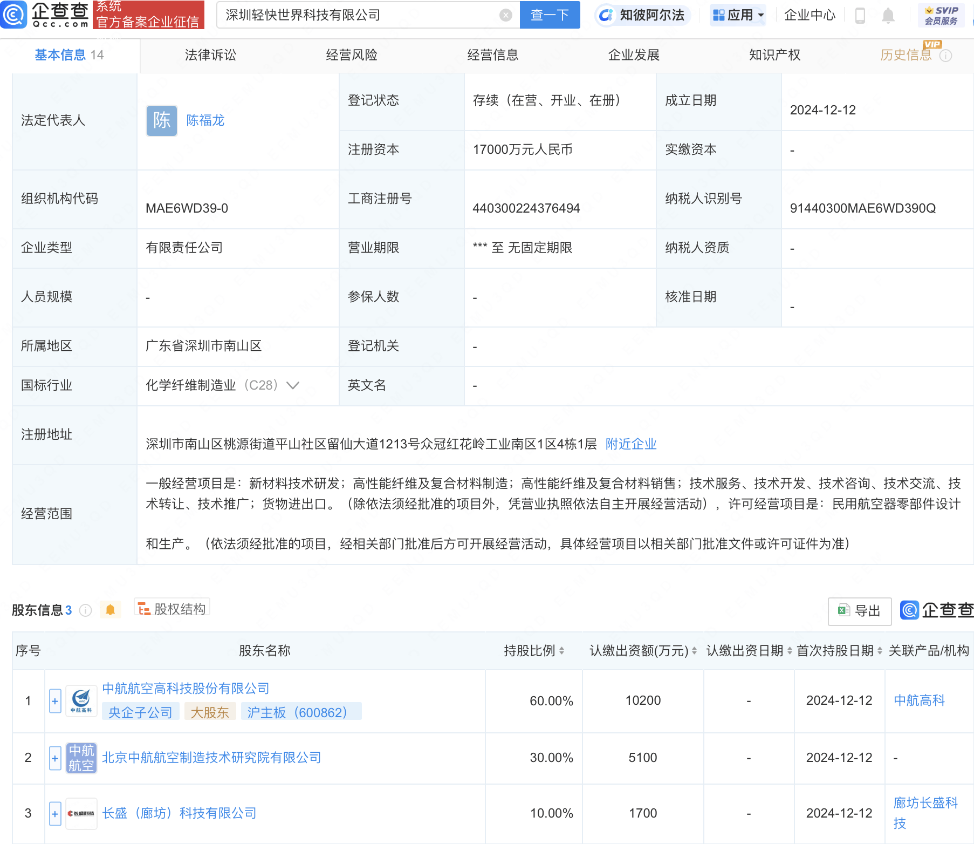Open 企业中心 in the header
The image size is (974, 844).
[810, 15]
